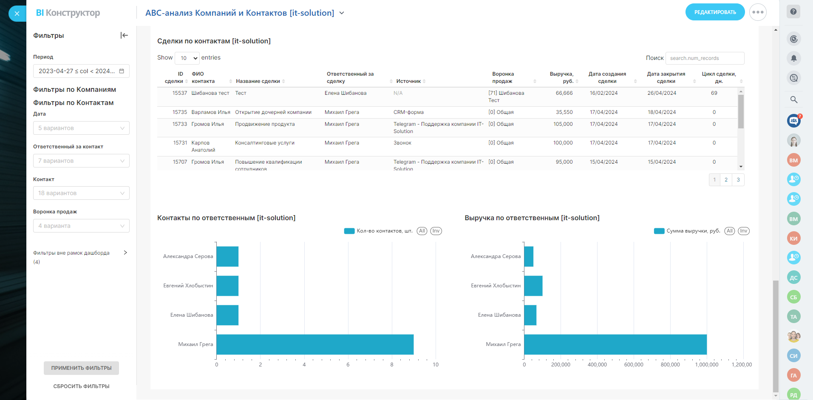Viewport: 813px width, 400px height.
Task: Open the three-dots more options menu
Action: tap(758, 12)
